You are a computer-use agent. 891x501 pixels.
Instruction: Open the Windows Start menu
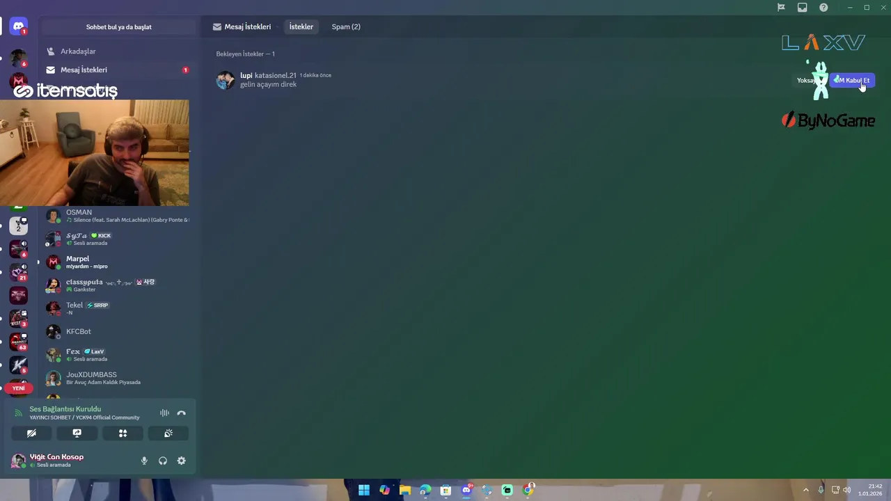(364, 490)
